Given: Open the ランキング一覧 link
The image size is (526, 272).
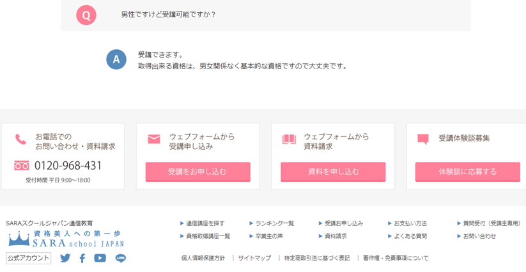Looking at the screenshot, I should pos(274,223).
